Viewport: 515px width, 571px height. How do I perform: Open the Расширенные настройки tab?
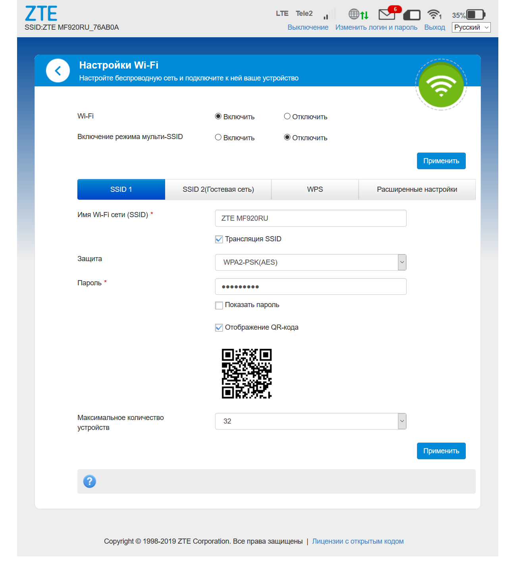417,189
